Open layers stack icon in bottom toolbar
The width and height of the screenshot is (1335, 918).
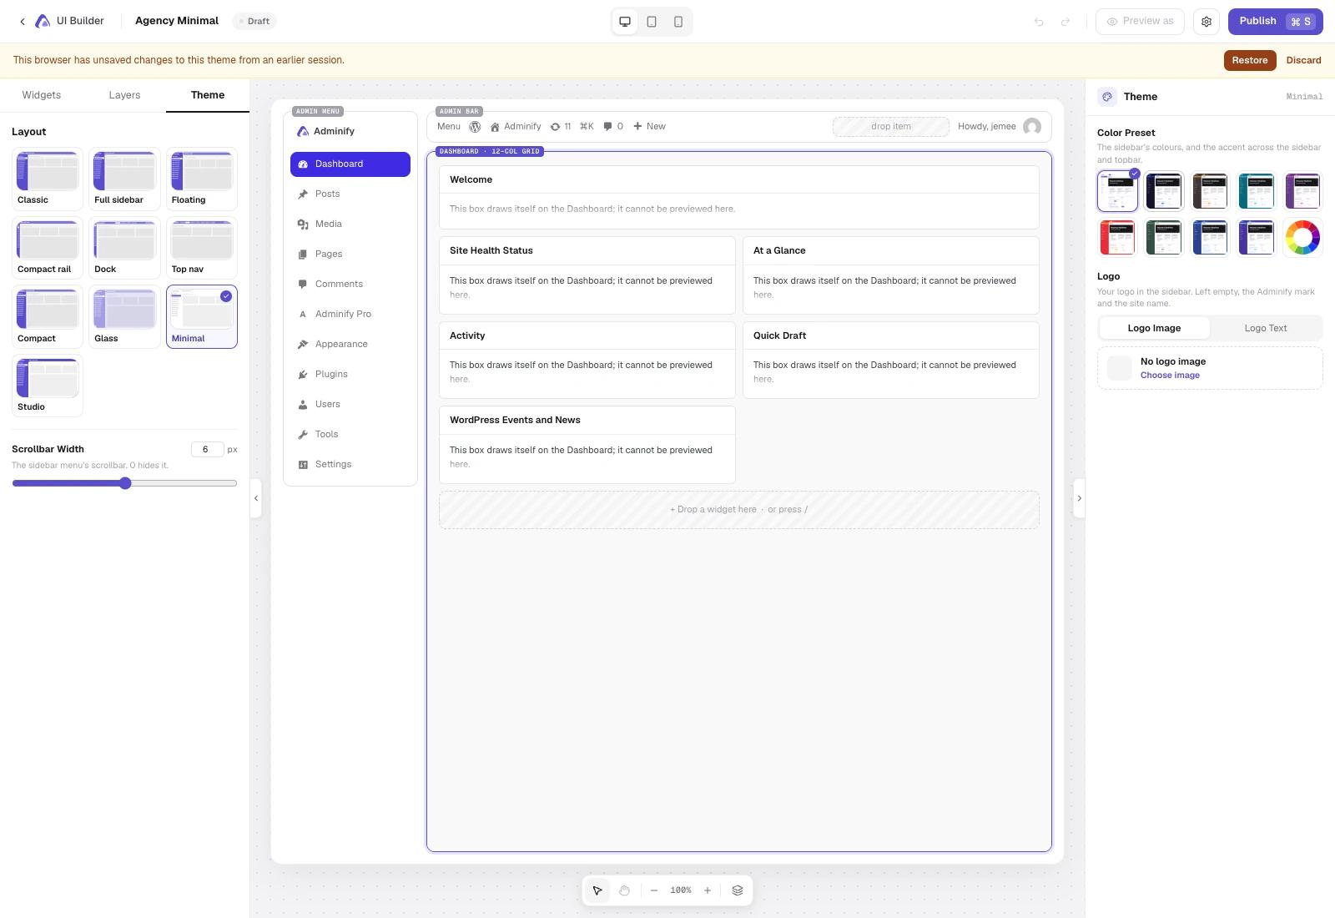click(738, 890)
